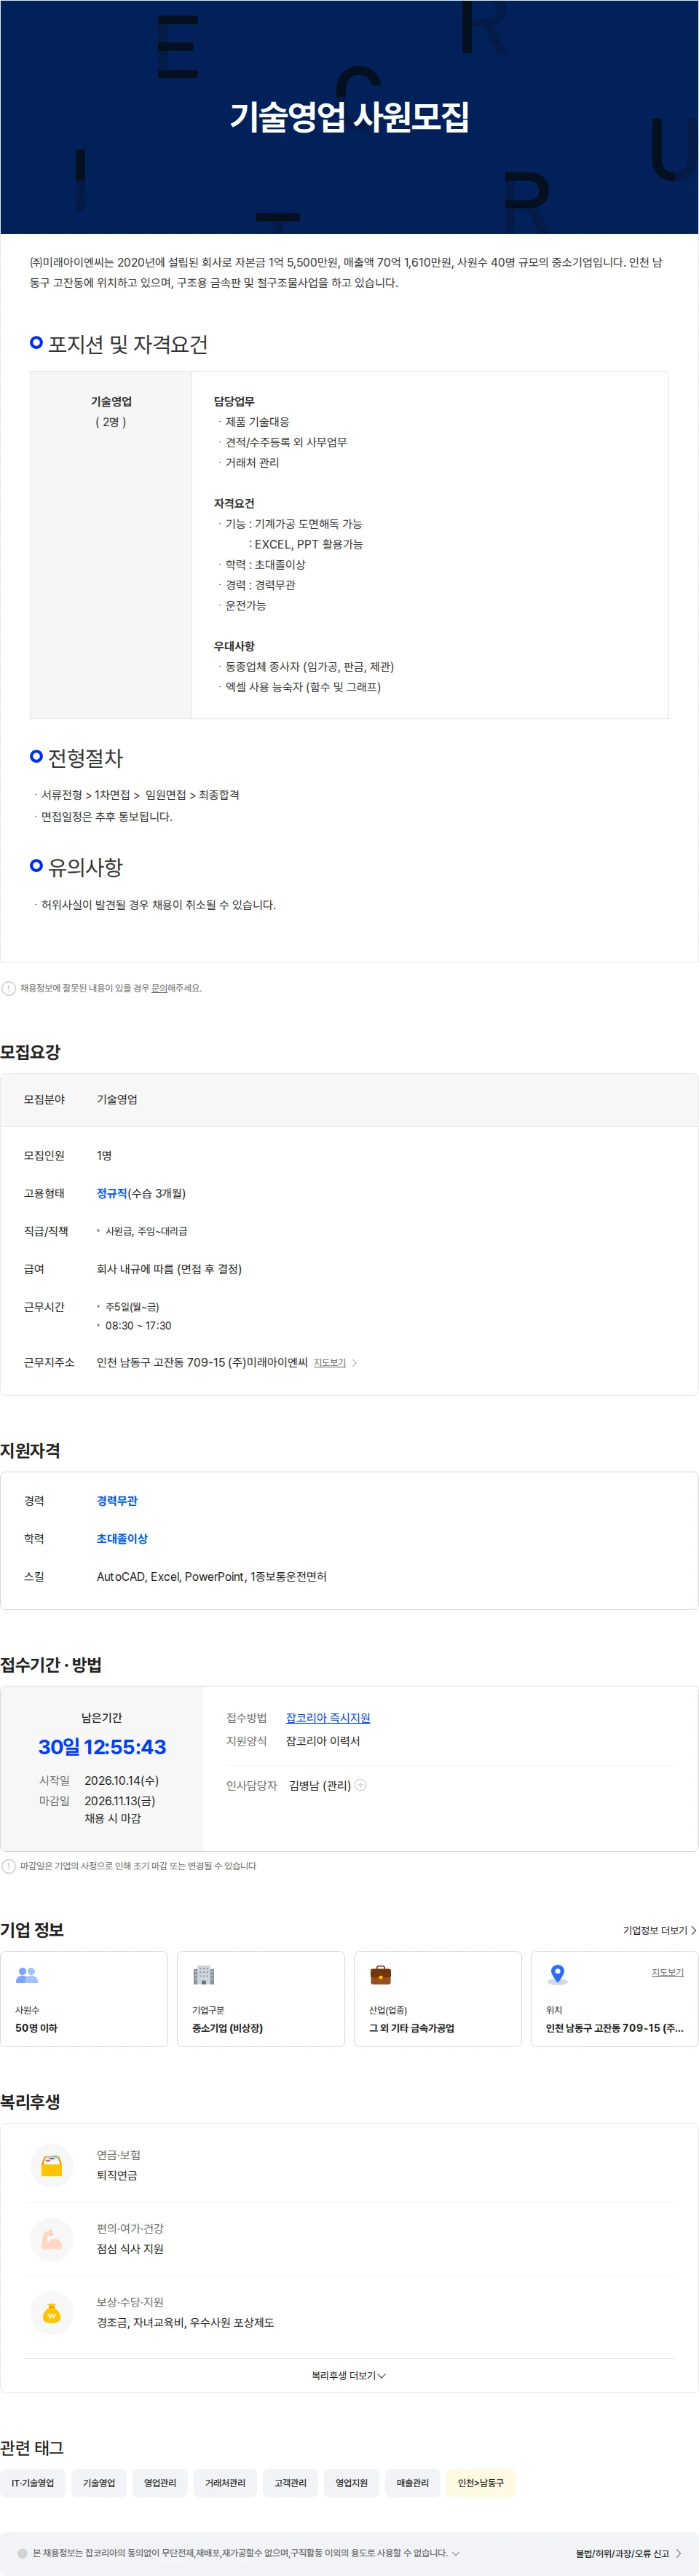Click the 퇴직연금 benefit text
The image size is (699, 2576).
coord(117,2176)
